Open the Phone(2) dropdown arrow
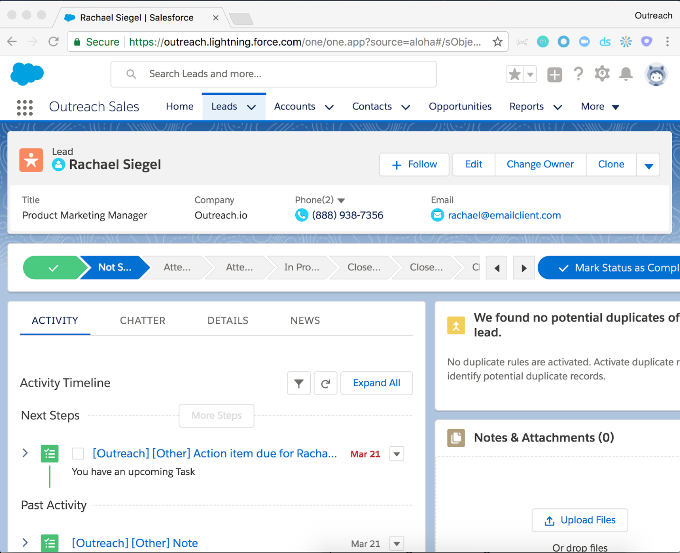 [341, 201]
